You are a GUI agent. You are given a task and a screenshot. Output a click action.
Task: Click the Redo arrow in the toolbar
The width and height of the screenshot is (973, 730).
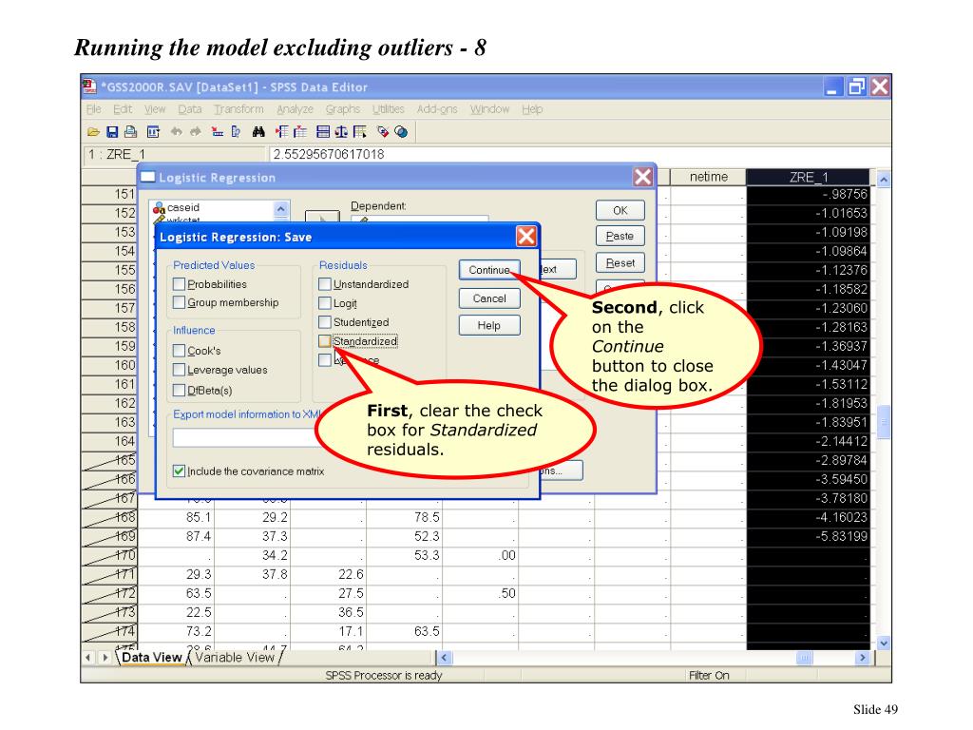tap(196, 131)
